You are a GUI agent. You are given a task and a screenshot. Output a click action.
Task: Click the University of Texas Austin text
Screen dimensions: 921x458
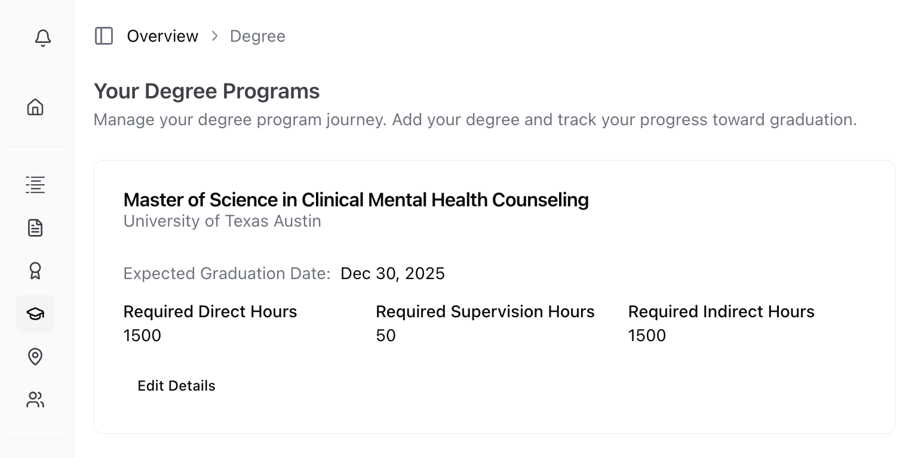[x=222, y=221]
